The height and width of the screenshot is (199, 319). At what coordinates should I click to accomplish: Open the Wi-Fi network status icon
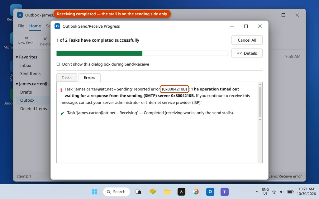[274, 192]
